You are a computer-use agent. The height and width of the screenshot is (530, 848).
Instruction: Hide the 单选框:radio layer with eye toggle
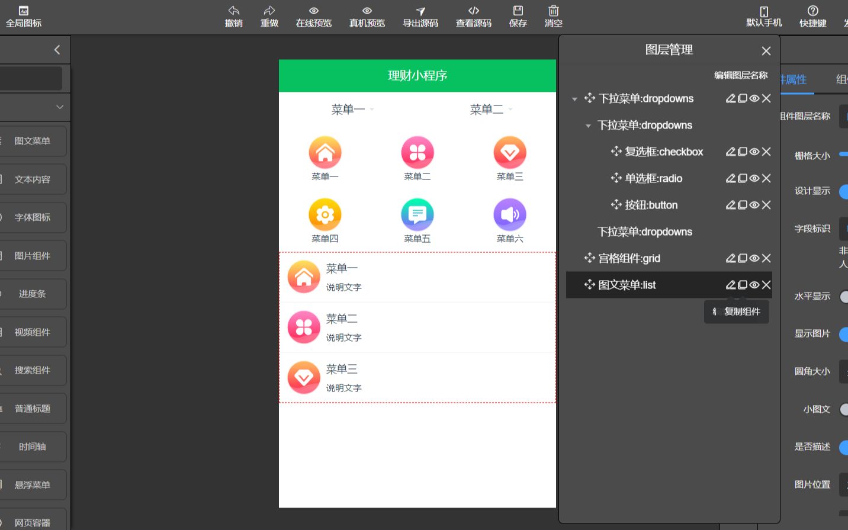pyautogui.click(x=754, y=178)
